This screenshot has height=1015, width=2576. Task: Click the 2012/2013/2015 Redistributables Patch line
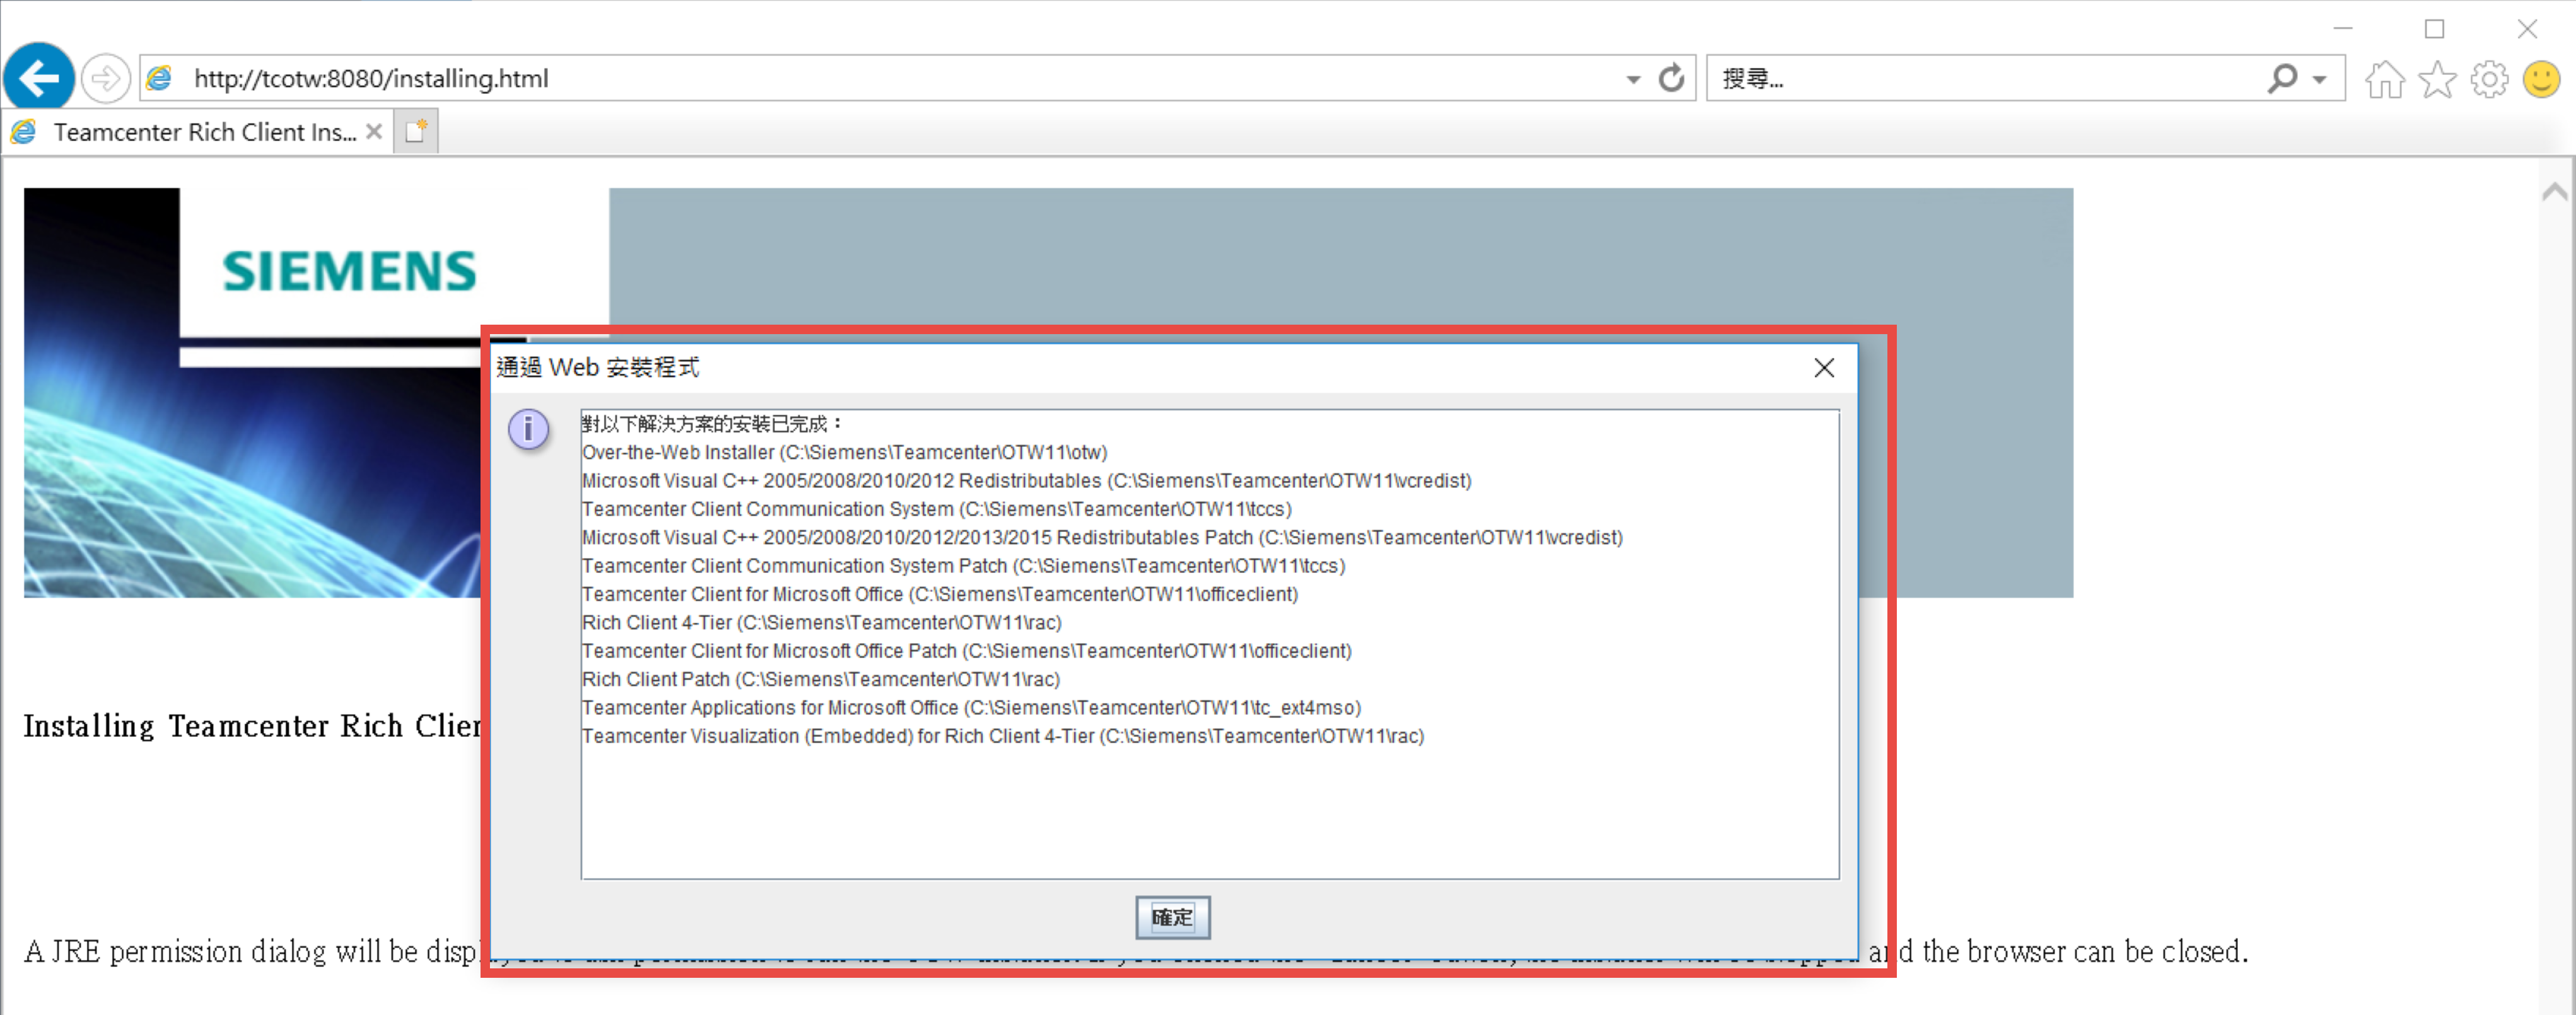tap(1102, 538)
